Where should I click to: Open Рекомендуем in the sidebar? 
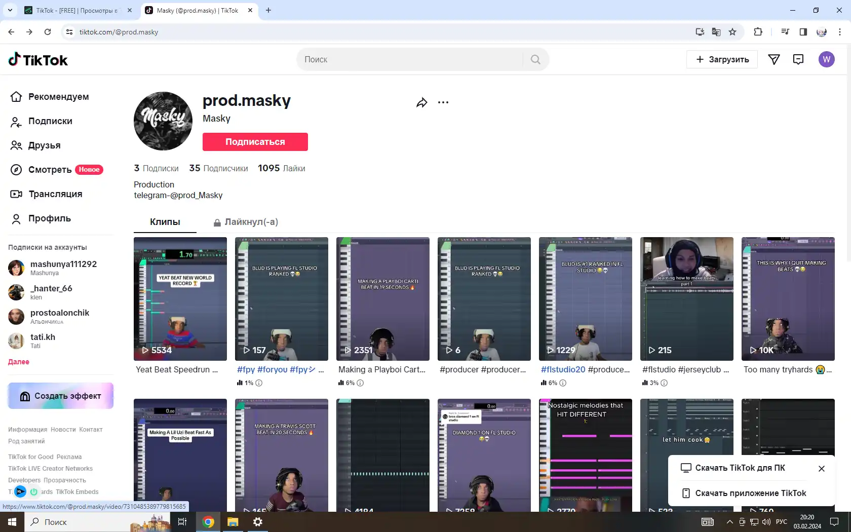pyautogui.click(x=58, y=96)
